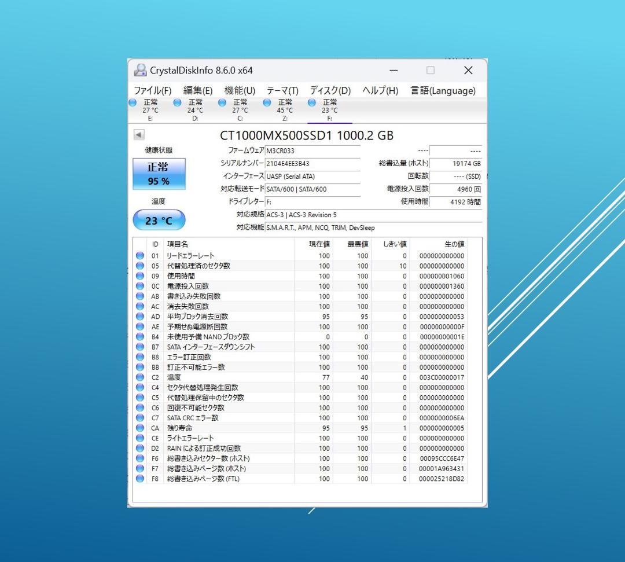This screenshot has height=562, width=625.
Task: Click the serial number field 2104E4EE3B43
Action: click(x=312, y=163)
